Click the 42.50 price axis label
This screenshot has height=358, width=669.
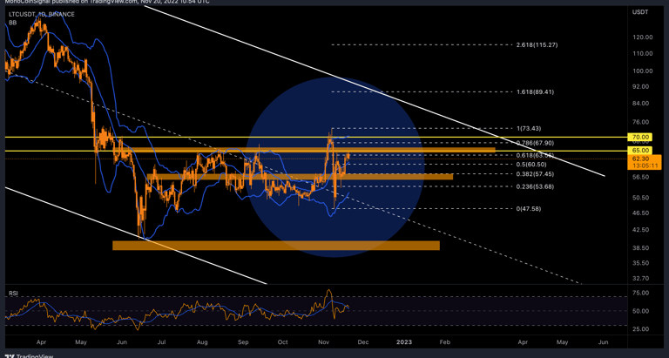(x=642, y=230)
